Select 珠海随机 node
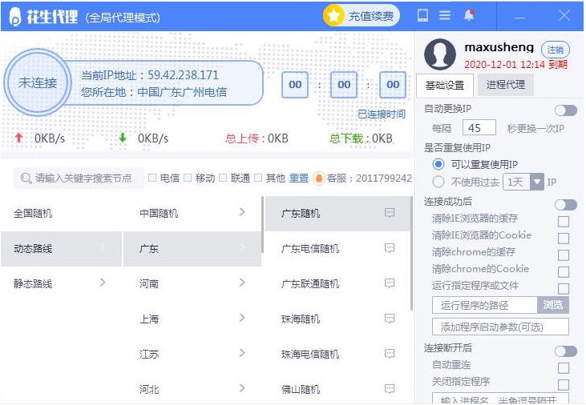Viewport: 586px width, 405px height. (x=337, y=319)
